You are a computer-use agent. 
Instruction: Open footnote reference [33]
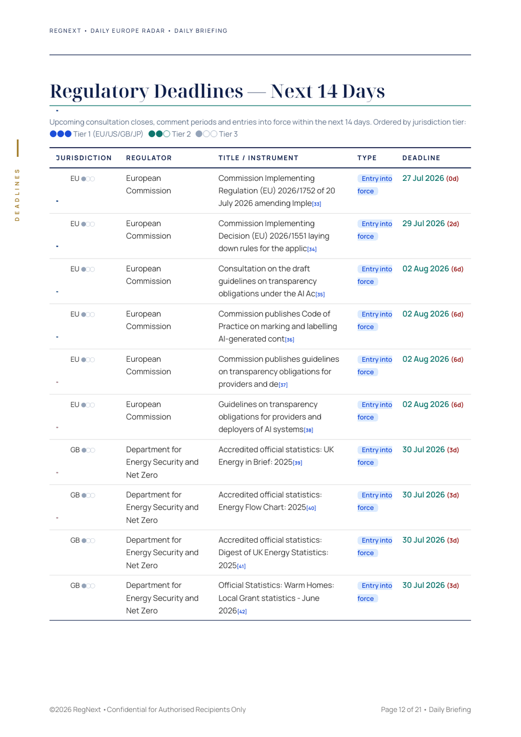click(x=316, y=204)
